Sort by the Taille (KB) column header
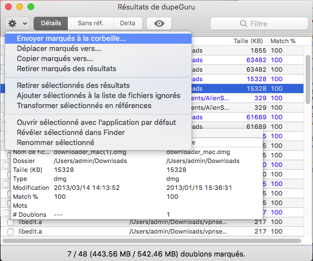The width and height of the screenshot is (313, 261). coord(248,41)
